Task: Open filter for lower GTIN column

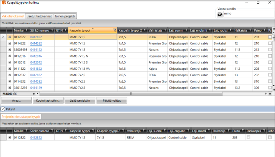Action: [66, 131]
